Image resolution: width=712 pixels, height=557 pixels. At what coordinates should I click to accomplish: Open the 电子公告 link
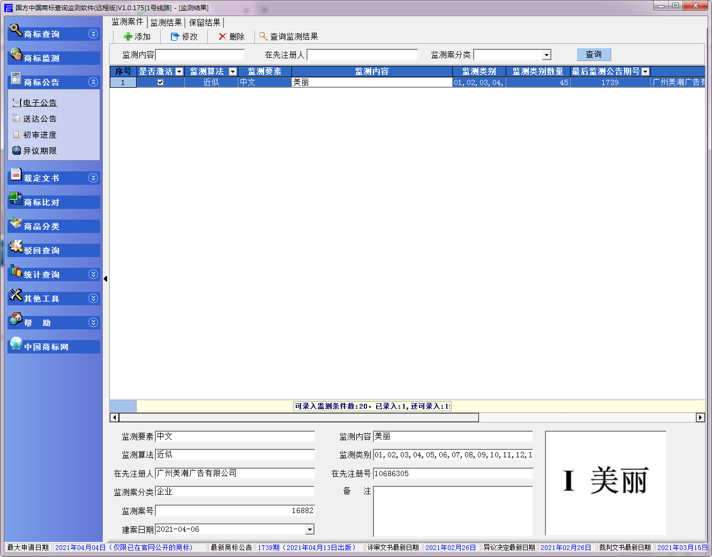[40, 103]
